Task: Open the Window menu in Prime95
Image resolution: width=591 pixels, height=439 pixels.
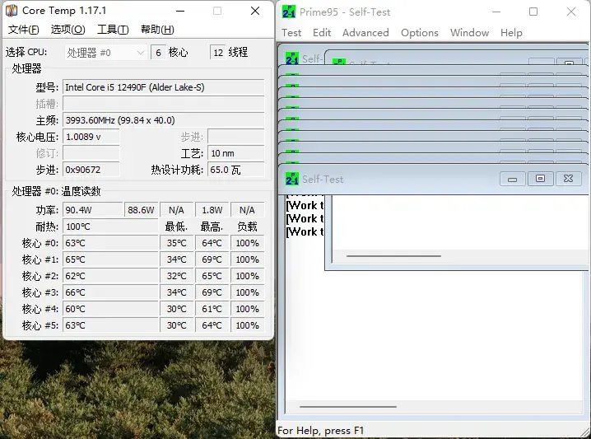Action: pos(469,33)
